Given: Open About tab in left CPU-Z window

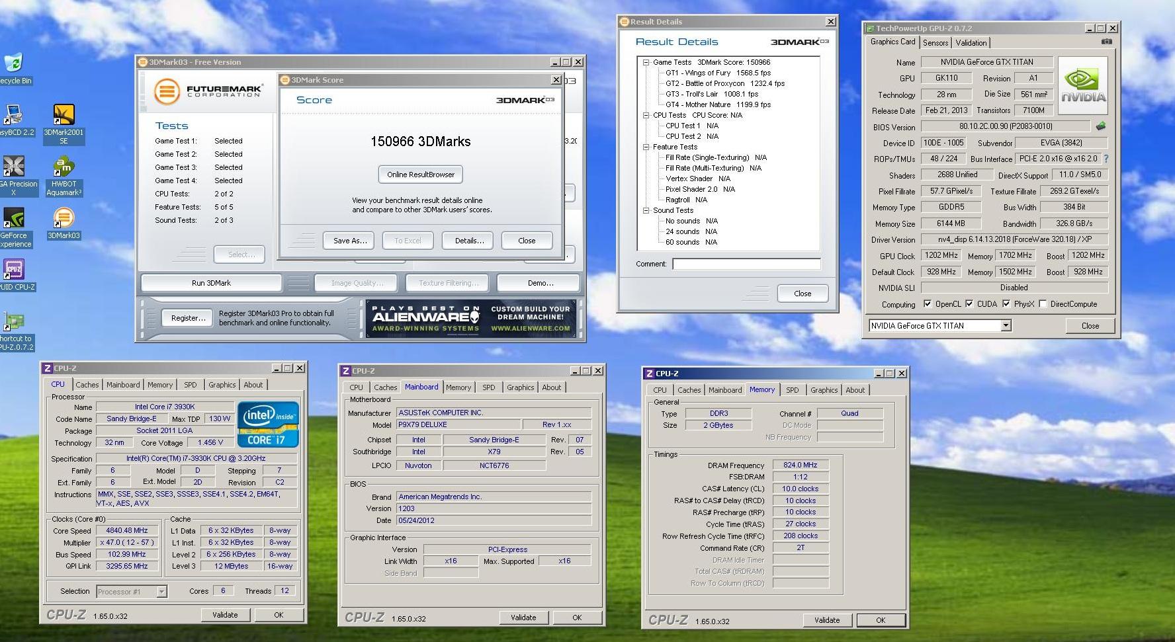Looking at the screenshot, I should pos(253,385).
